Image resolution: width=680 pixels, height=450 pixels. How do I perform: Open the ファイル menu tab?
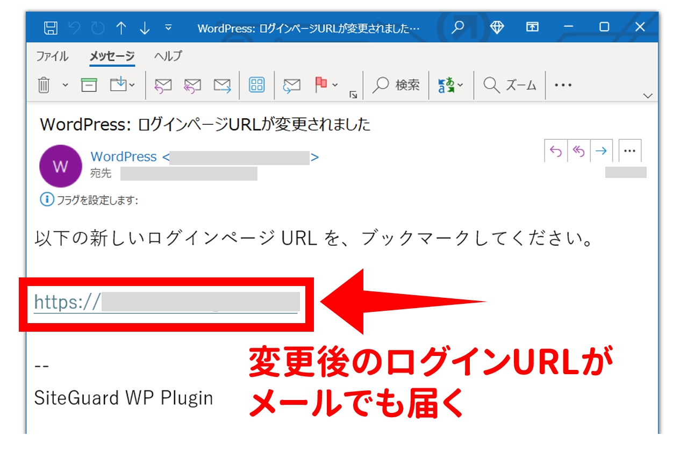coord(52,56)
